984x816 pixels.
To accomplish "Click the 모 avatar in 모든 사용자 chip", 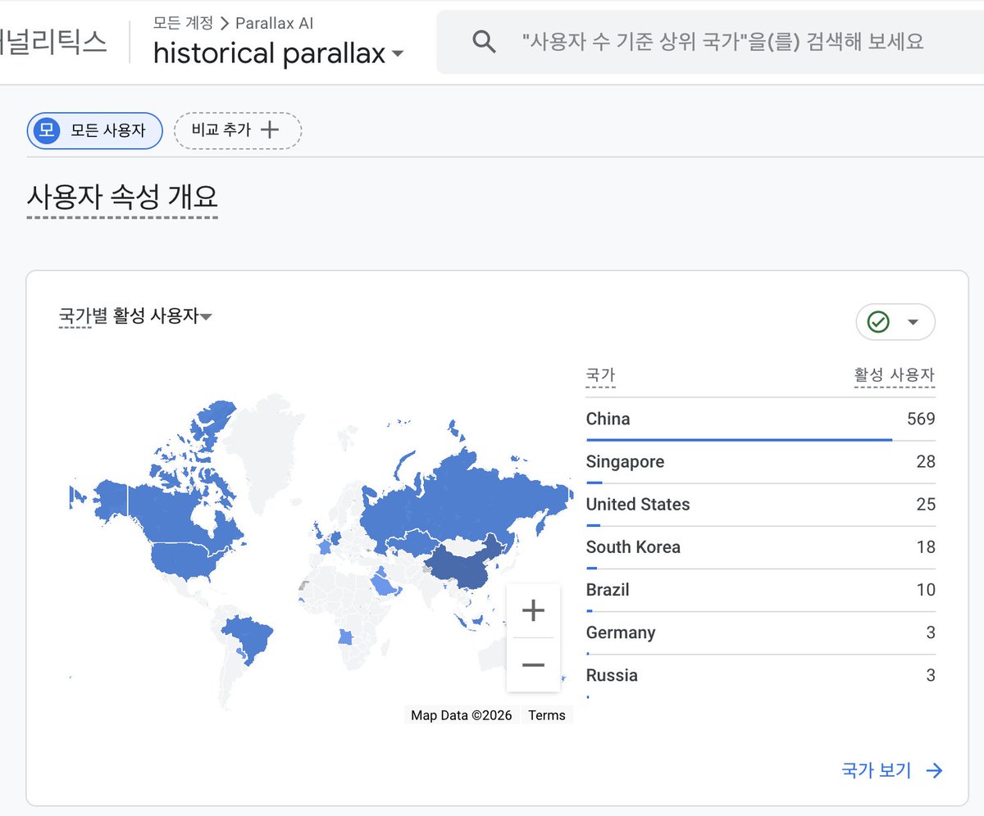I will pos(46,130).
